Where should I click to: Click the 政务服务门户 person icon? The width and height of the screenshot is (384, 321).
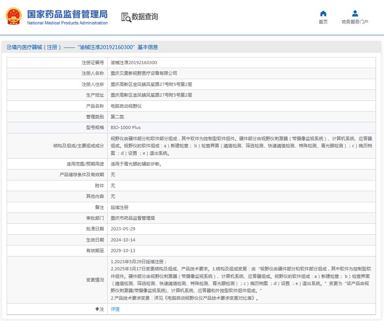(x=355, y=13)
